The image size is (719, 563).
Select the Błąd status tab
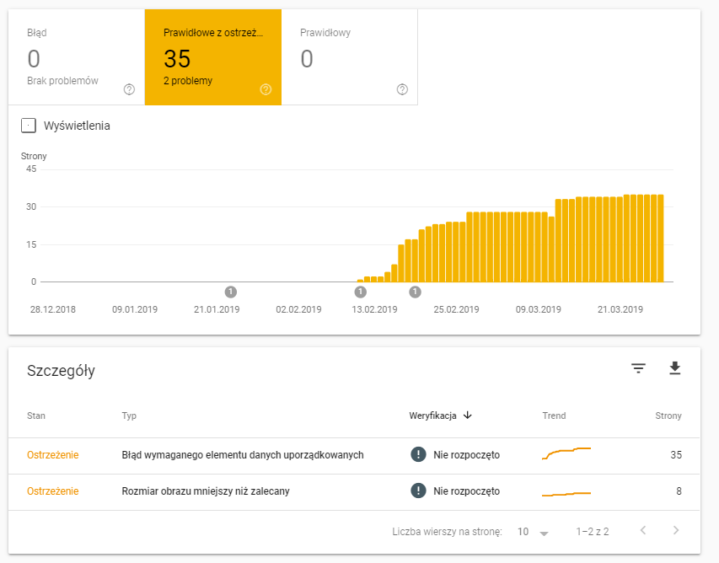[76, 57]
